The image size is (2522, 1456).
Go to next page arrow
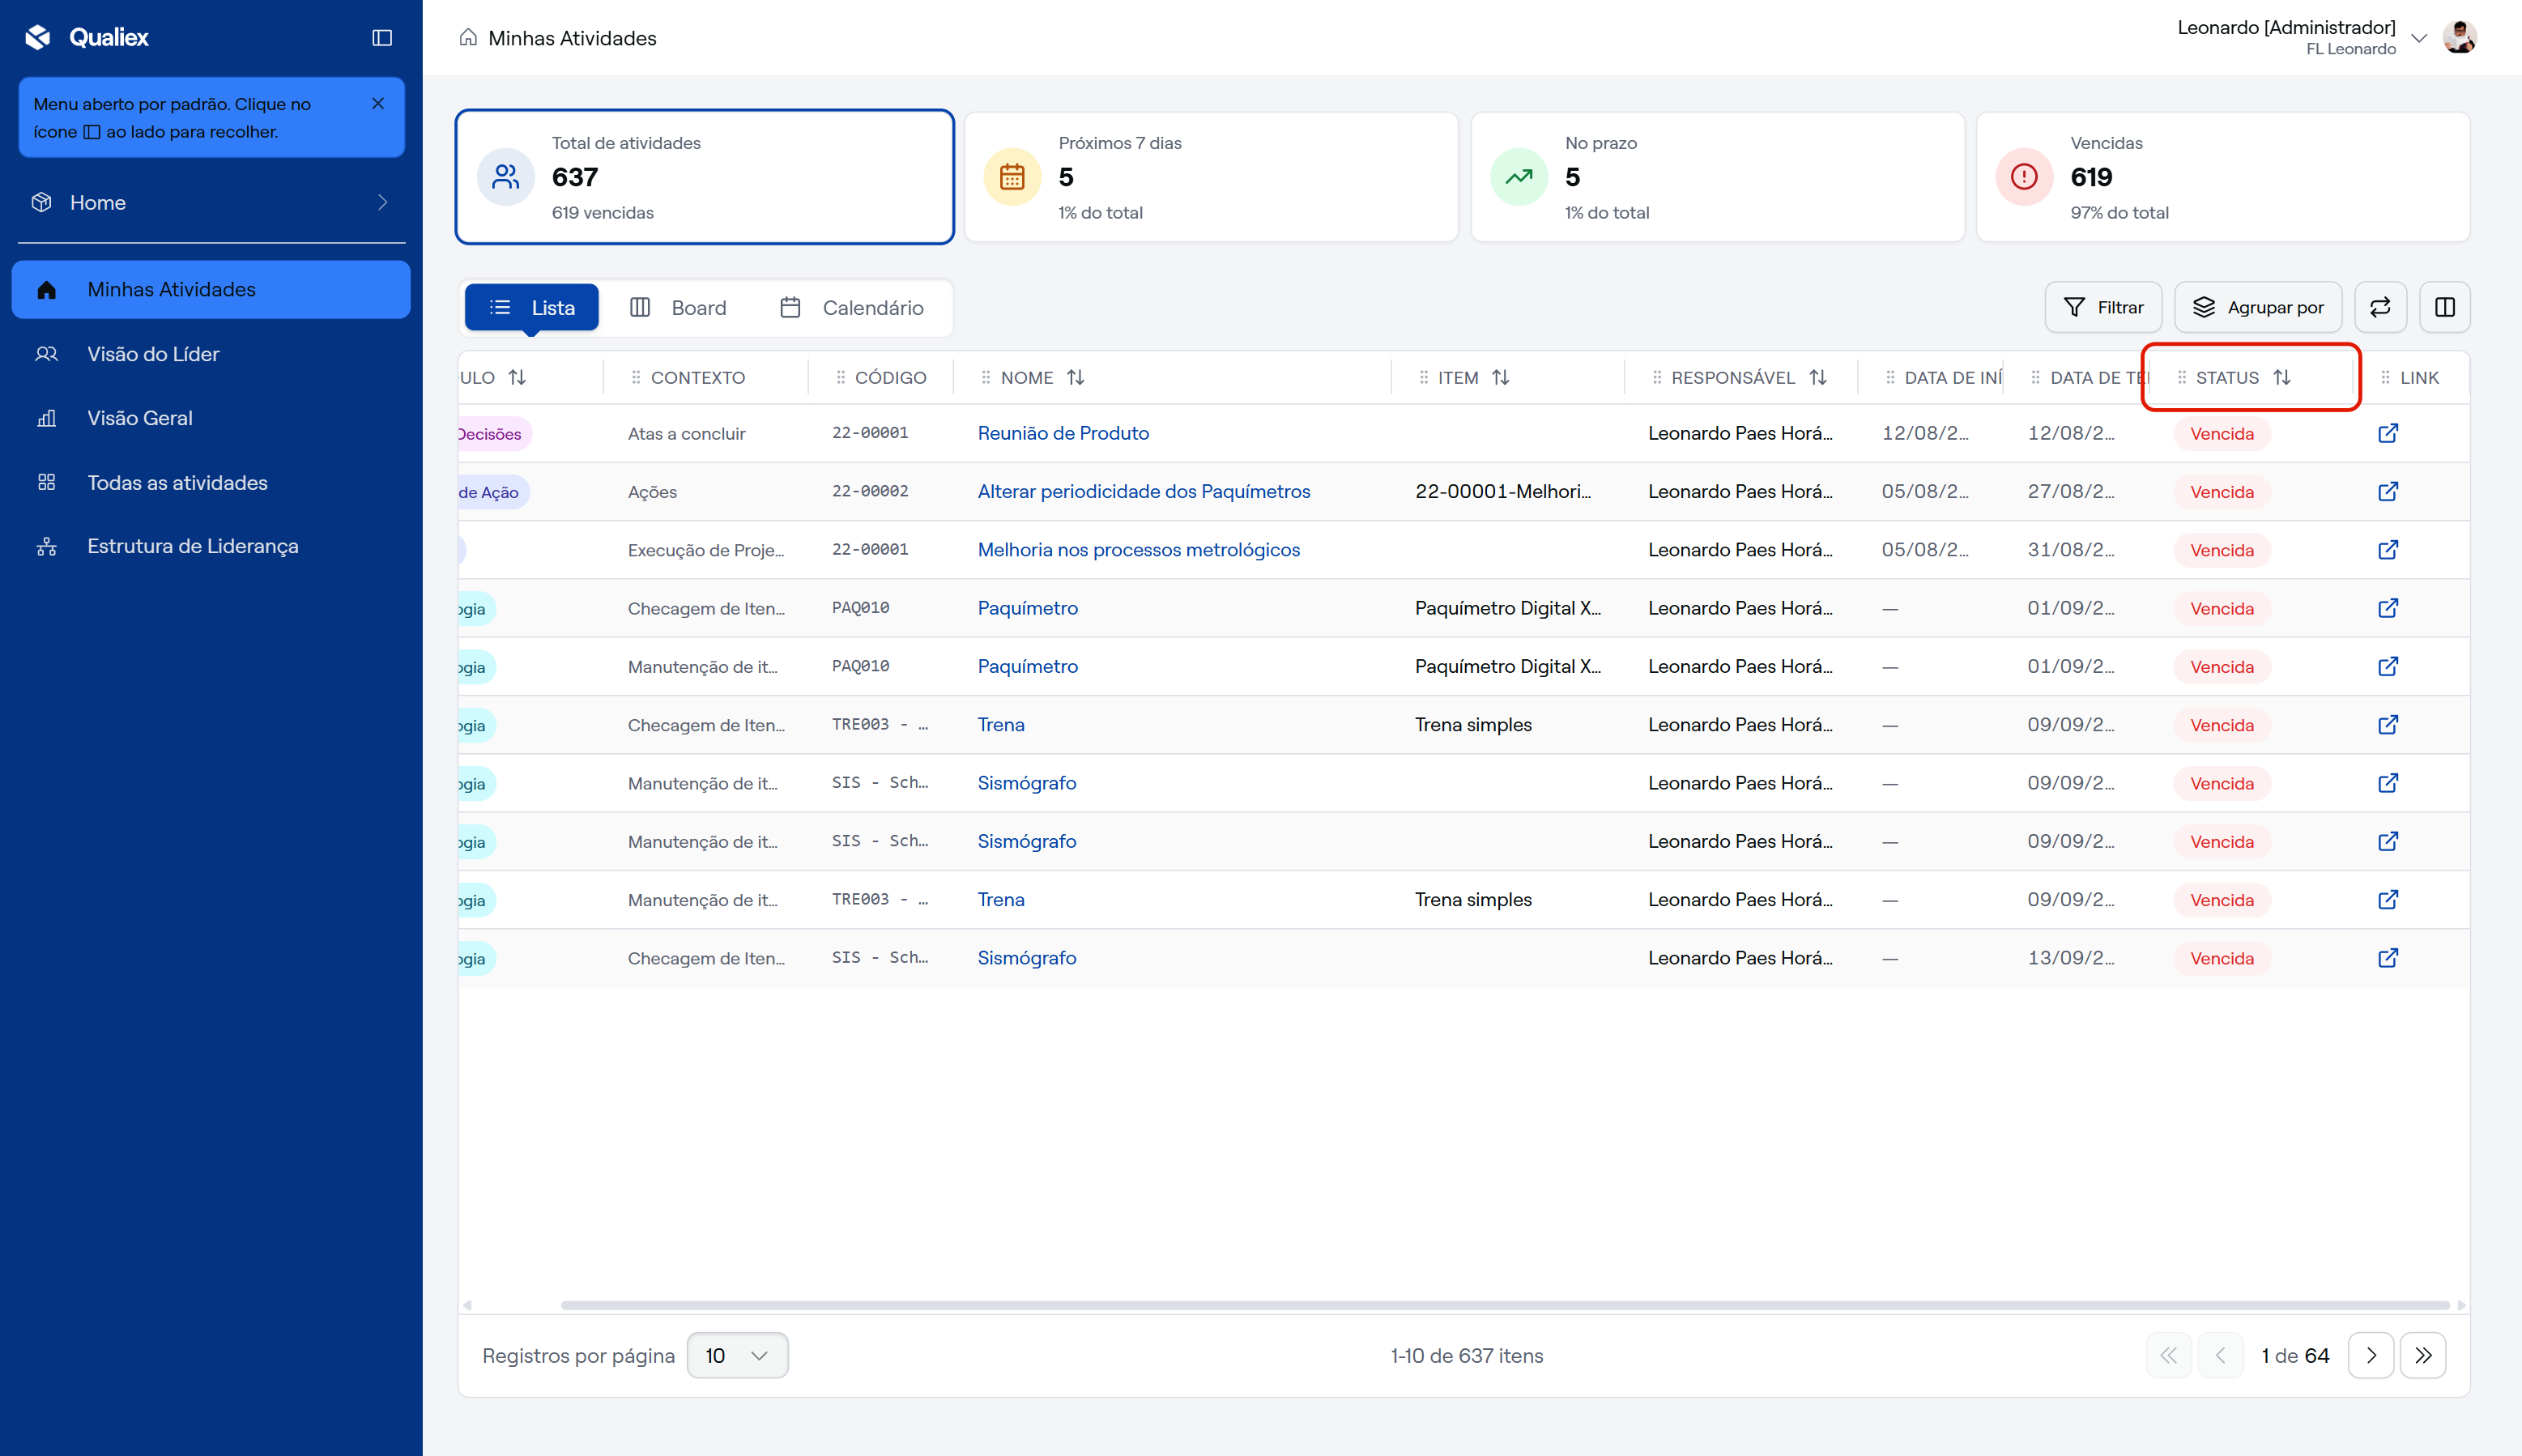tap(2371, 1355)
